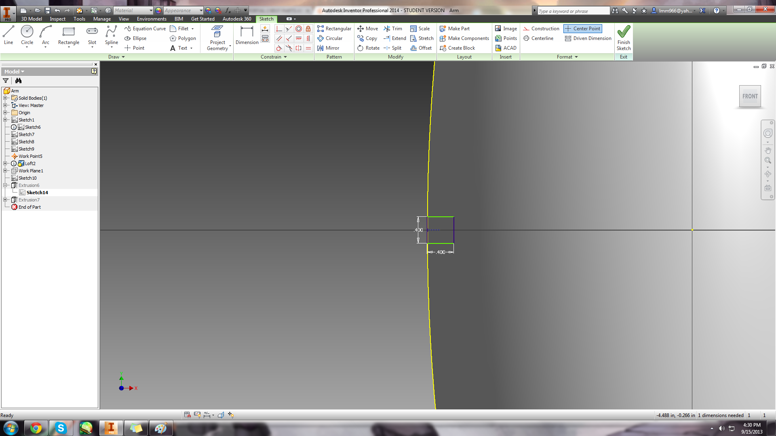Image resolution: width=776 pixels, height=436 pixels.
Task: Open the Format panel dropdown
Action: pos(567,57)
